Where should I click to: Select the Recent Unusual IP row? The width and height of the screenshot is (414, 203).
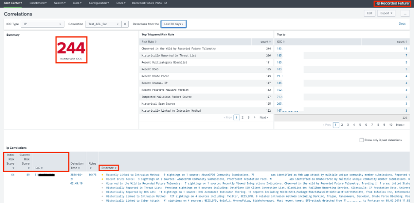pyautogui.click(x=206, y=83)
